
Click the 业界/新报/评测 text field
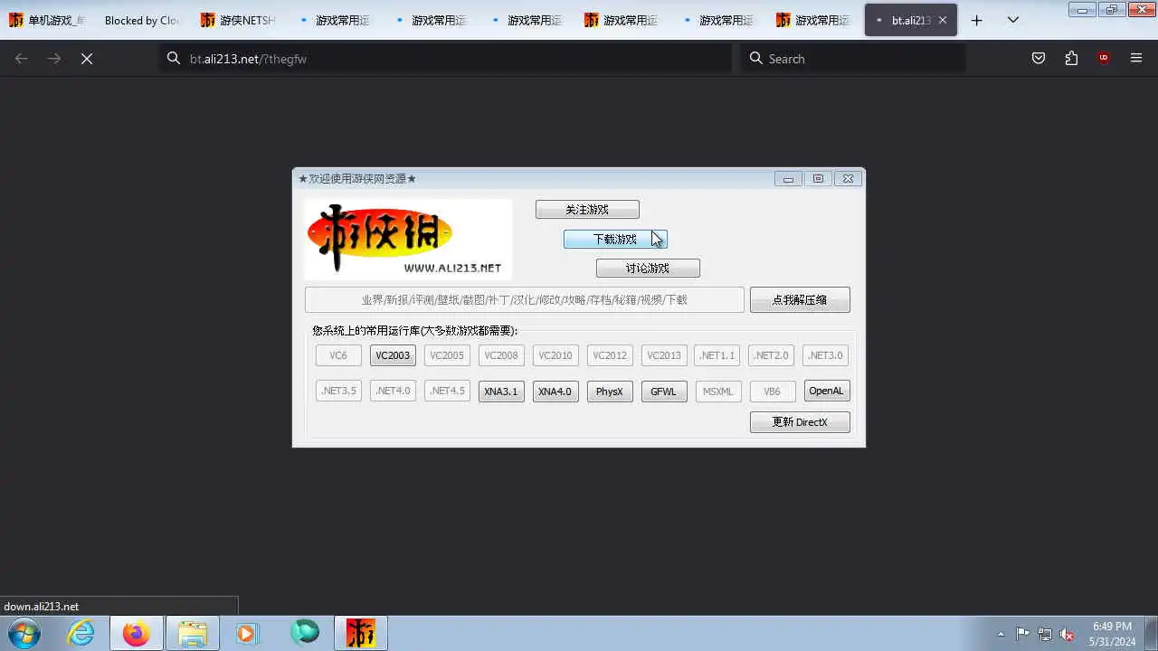click(525, 300)
